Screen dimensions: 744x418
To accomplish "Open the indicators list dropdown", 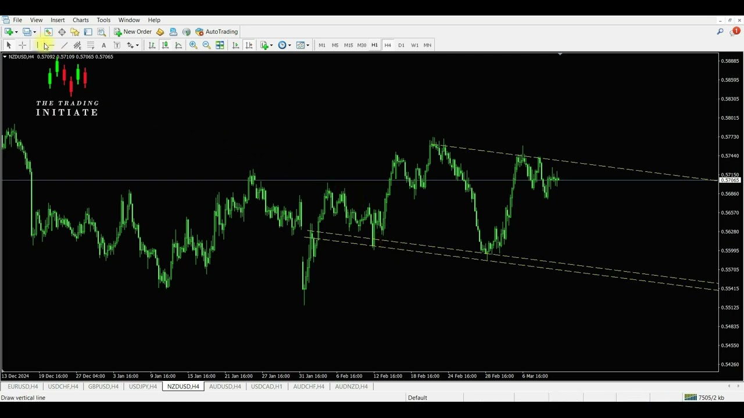I will point(267,45).
